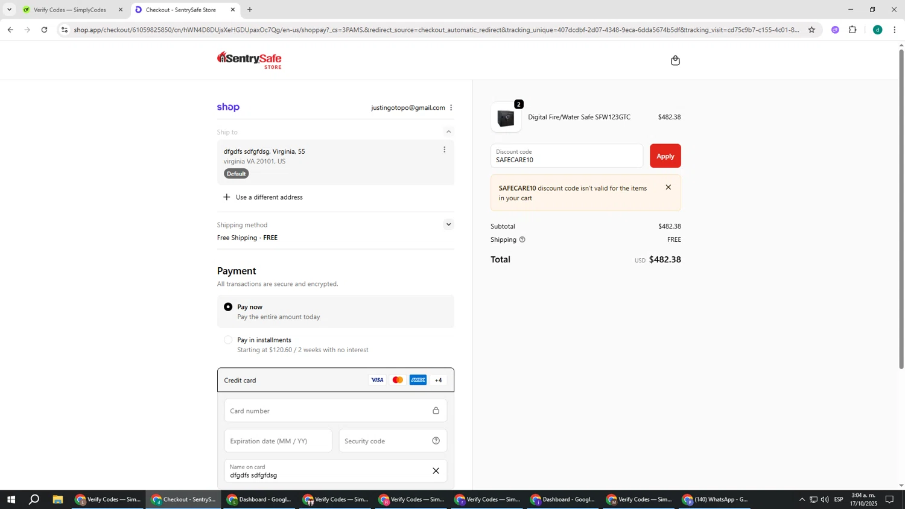Reload the checkout page
905x509 pixels.
pos(44,30)
